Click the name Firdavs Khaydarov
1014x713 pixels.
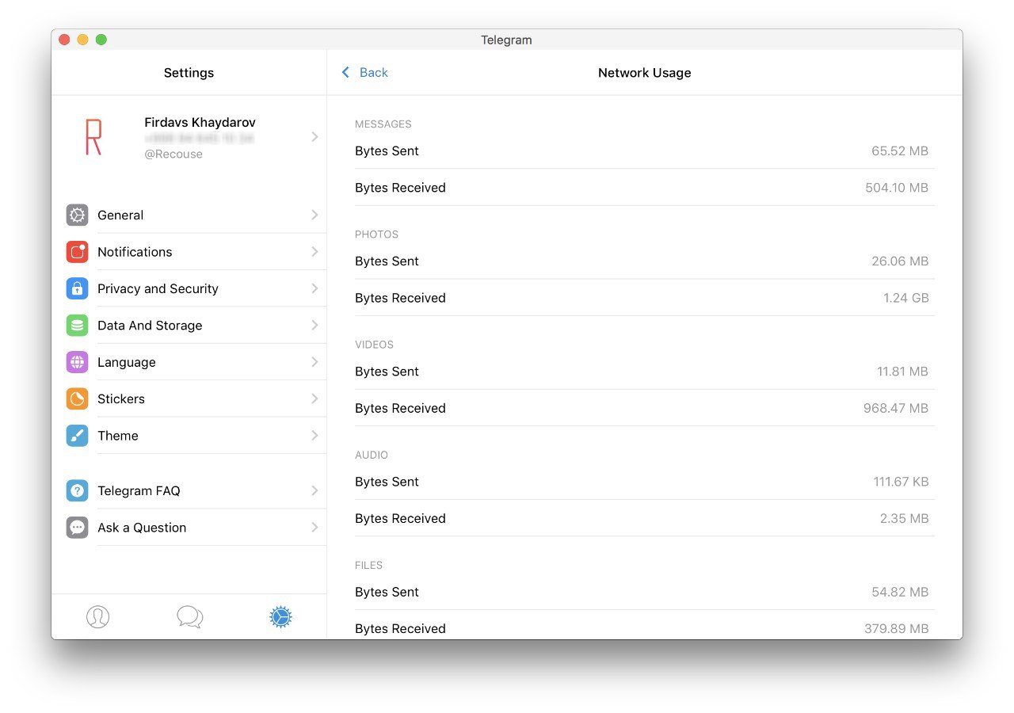200,123
